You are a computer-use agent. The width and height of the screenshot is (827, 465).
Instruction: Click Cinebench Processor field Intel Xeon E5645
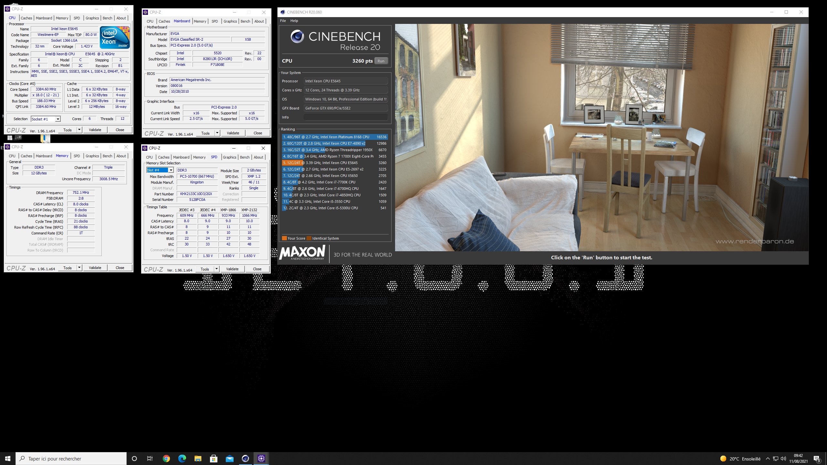tap(345, 81)
